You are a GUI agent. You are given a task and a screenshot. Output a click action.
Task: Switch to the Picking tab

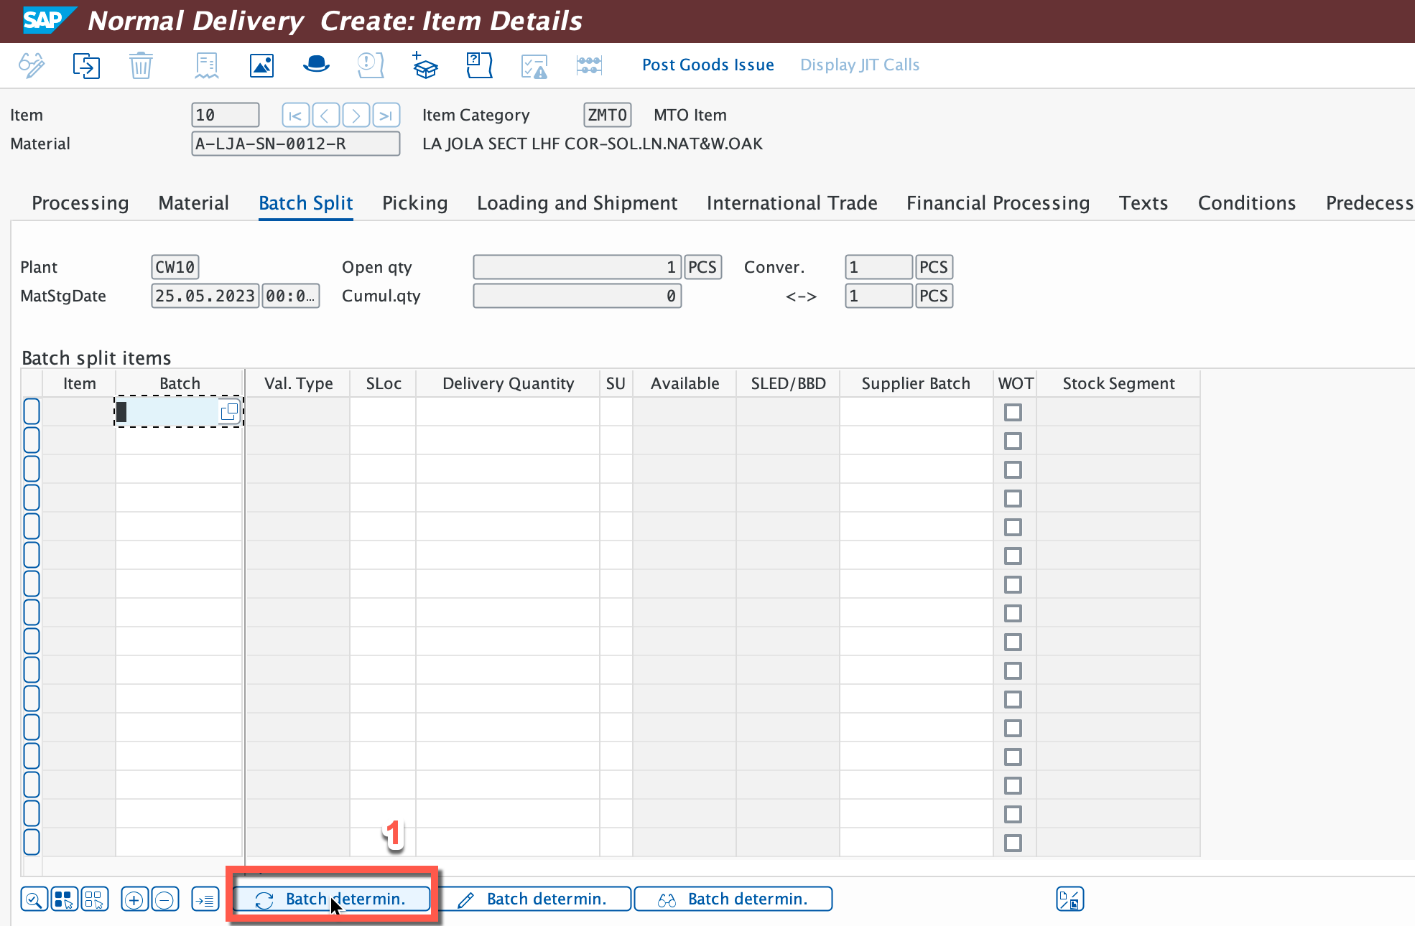pyautogui.click(x=414, y=203)
